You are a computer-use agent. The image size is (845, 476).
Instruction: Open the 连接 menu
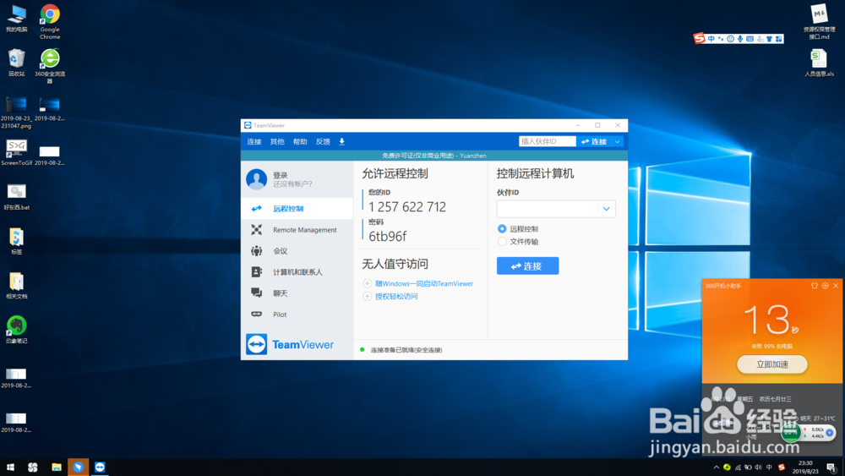(x=254, y=142)
